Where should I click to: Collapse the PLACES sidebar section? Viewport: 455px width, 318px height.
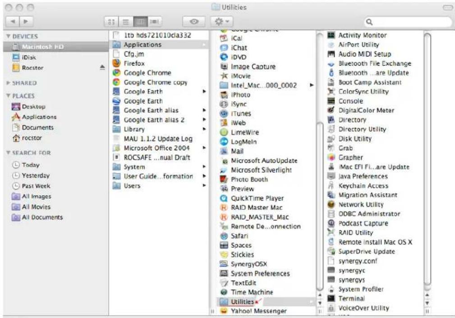click(x=9, y=96)
